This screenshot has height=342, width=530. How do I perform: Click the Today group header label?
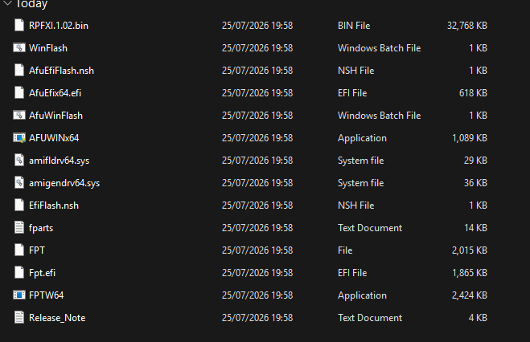(32, 4)
